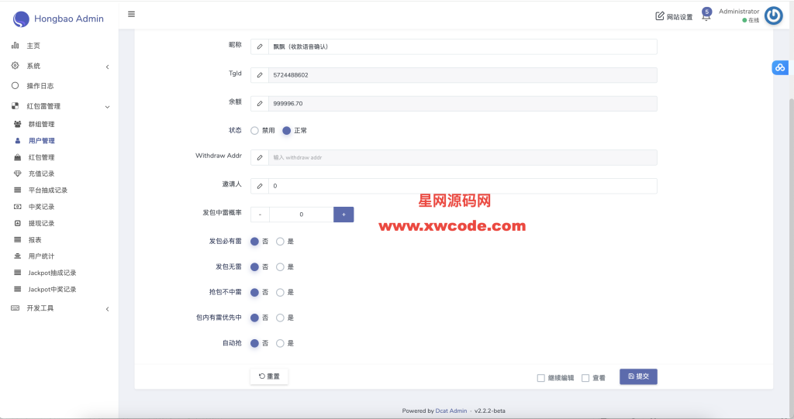This screenshot has height=419, width=794.
Task: Click the pencil icon beside Tgld field
Action: 260,75
